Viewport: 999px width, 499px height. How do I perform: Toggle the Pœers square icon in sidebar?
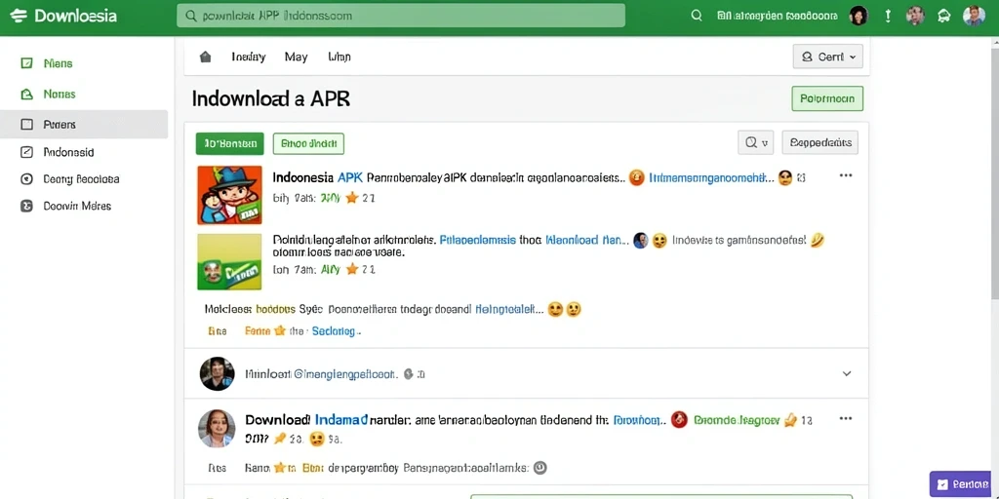coord(26,124)
